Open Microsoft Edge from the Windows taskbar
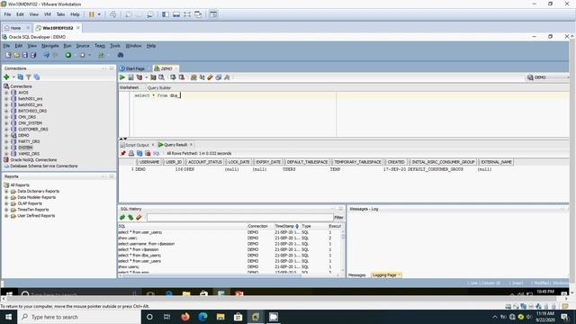576x324 pixels. pos(202,317)
